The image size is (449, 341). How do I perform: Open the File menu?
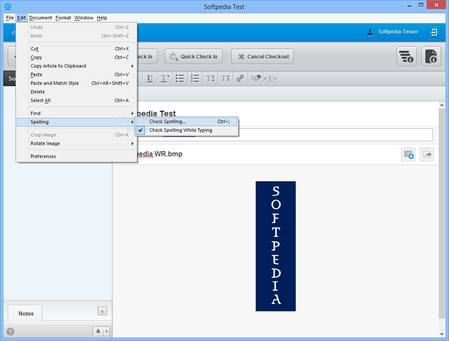pyautogui.click(x=10, y=18)
